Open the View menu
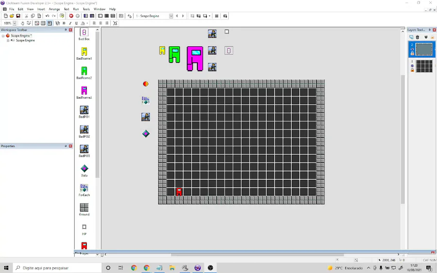437x273 pixels. 30,9
